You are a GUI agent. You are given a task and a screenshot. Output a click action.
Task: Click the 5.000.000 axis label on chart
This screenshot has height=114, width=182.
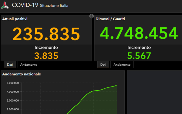tap(13, 83)
